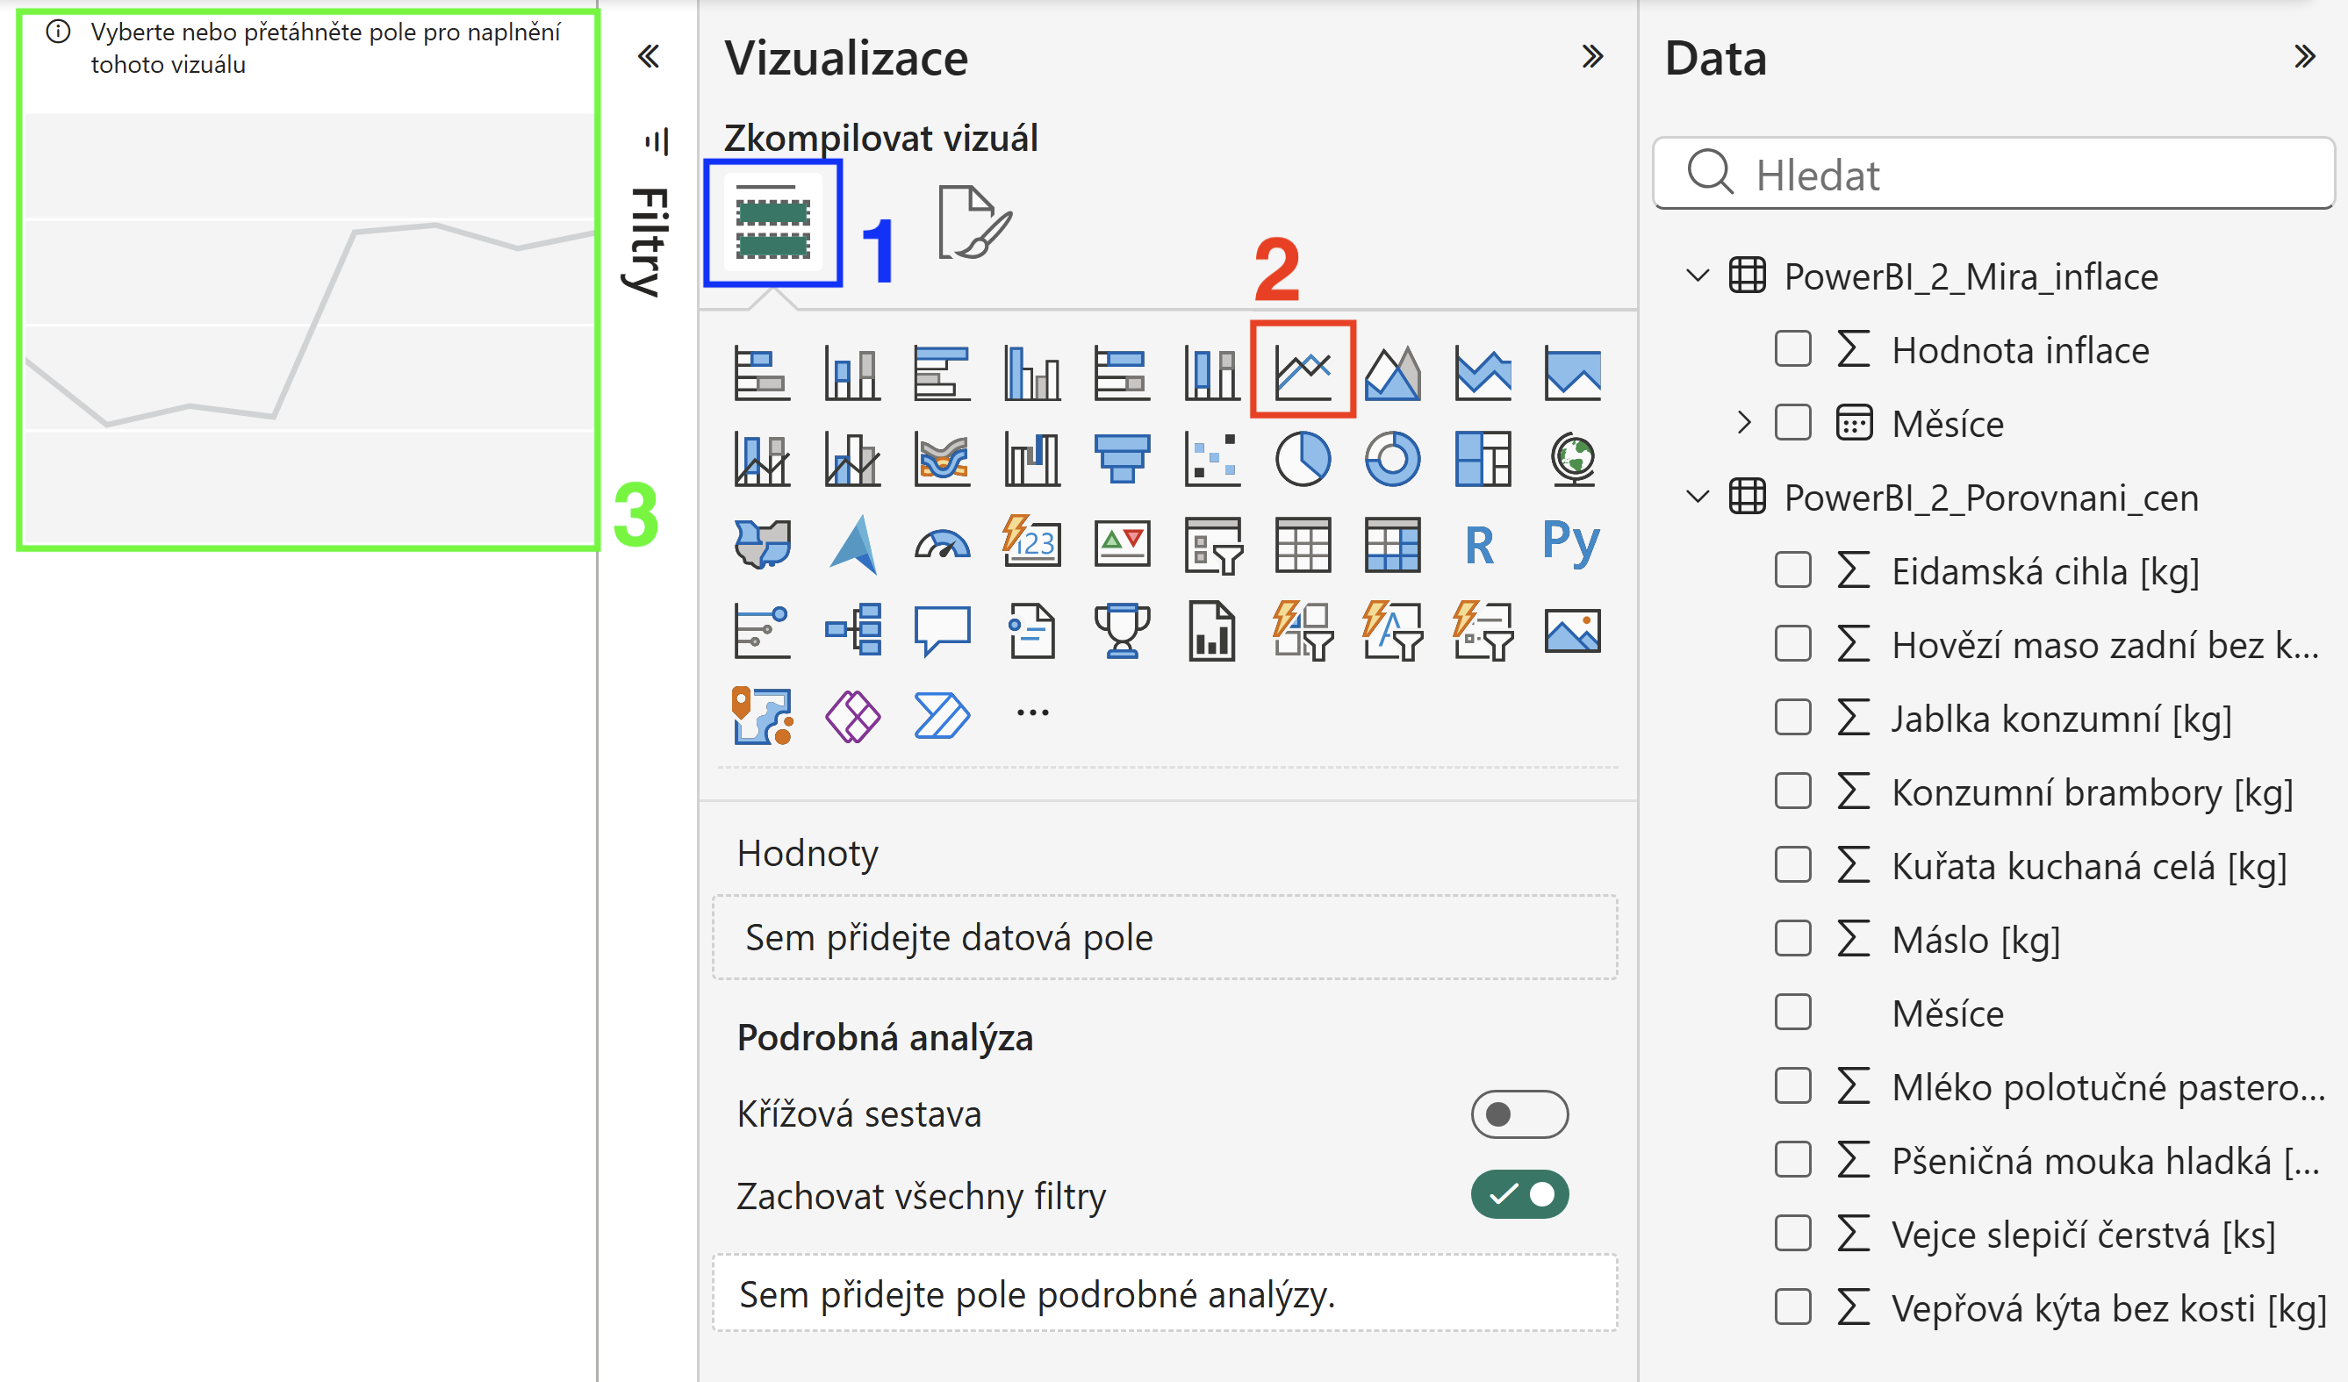2348x1382 pixels.
Task: Select the empty line chart visual on canvas
Action: point(307,279)
